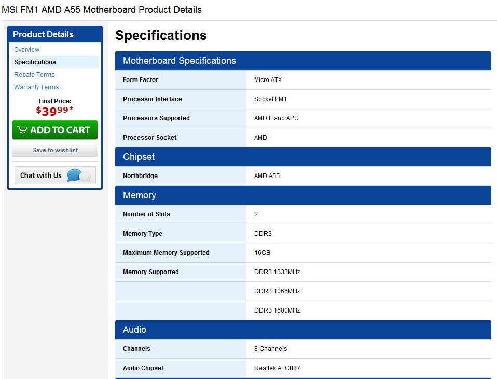
Task: Click the Northbridge label
Action: (x=140, y=175)
